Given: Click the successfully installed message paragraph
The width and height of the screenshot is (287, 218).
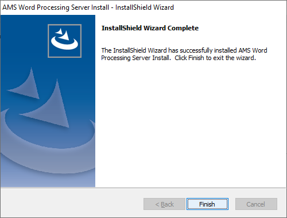Looking at the screenshot, I should tap(184, 54).
